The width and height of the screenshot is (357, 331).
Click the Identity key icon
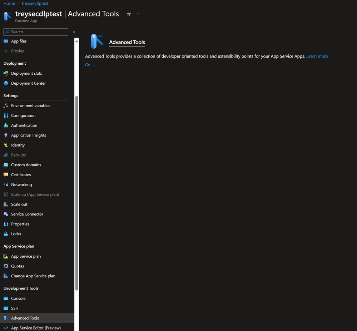(6, 145)
